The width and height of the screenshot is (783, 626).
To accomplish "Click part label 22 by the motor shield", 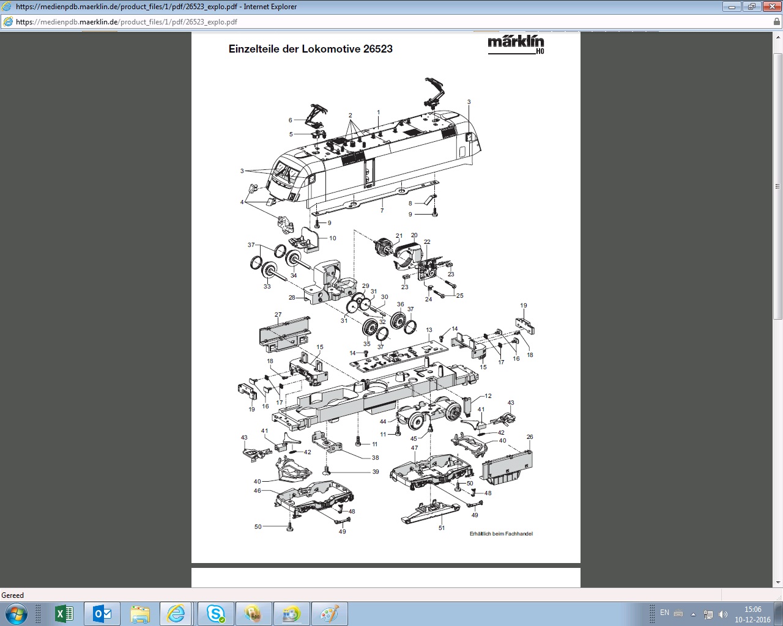I will tap(427, 242).
